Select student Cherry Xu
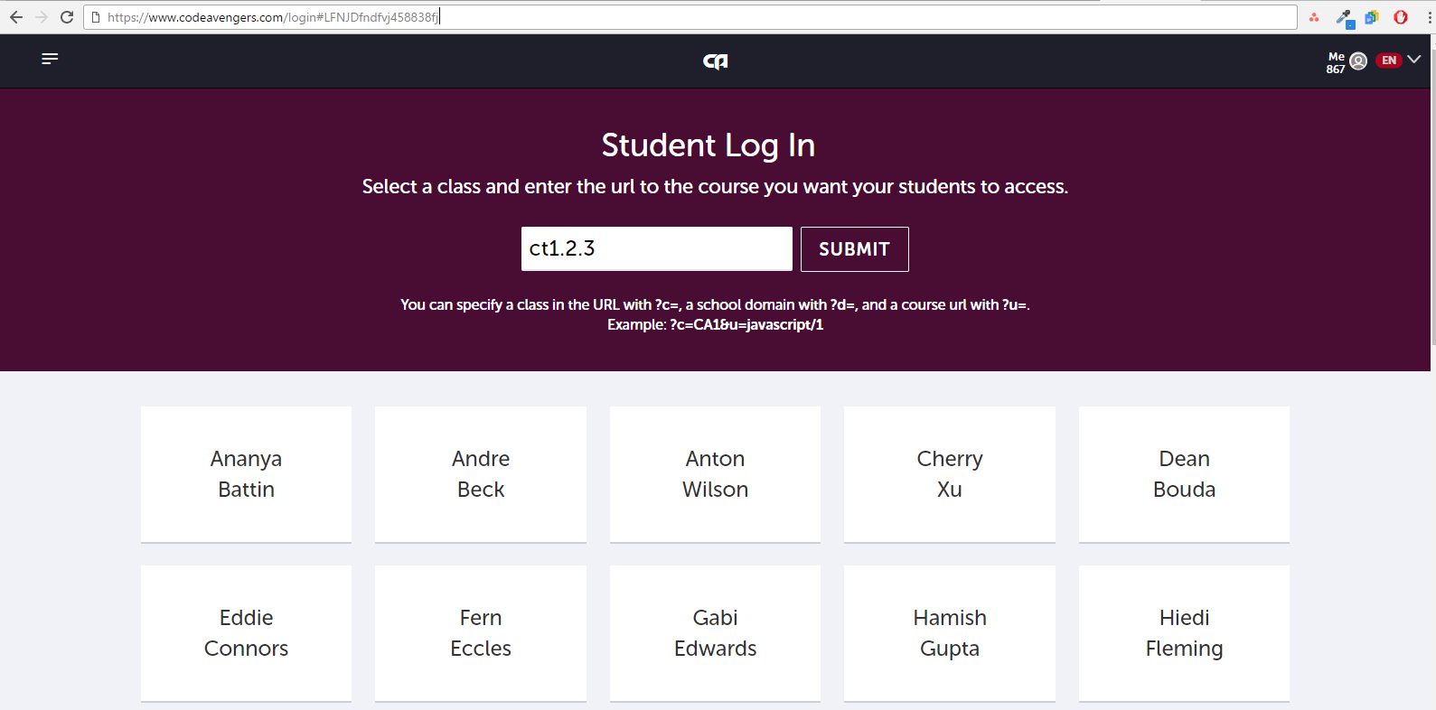Viewport: 1436px width, 710px height. (x=949, y=474)
